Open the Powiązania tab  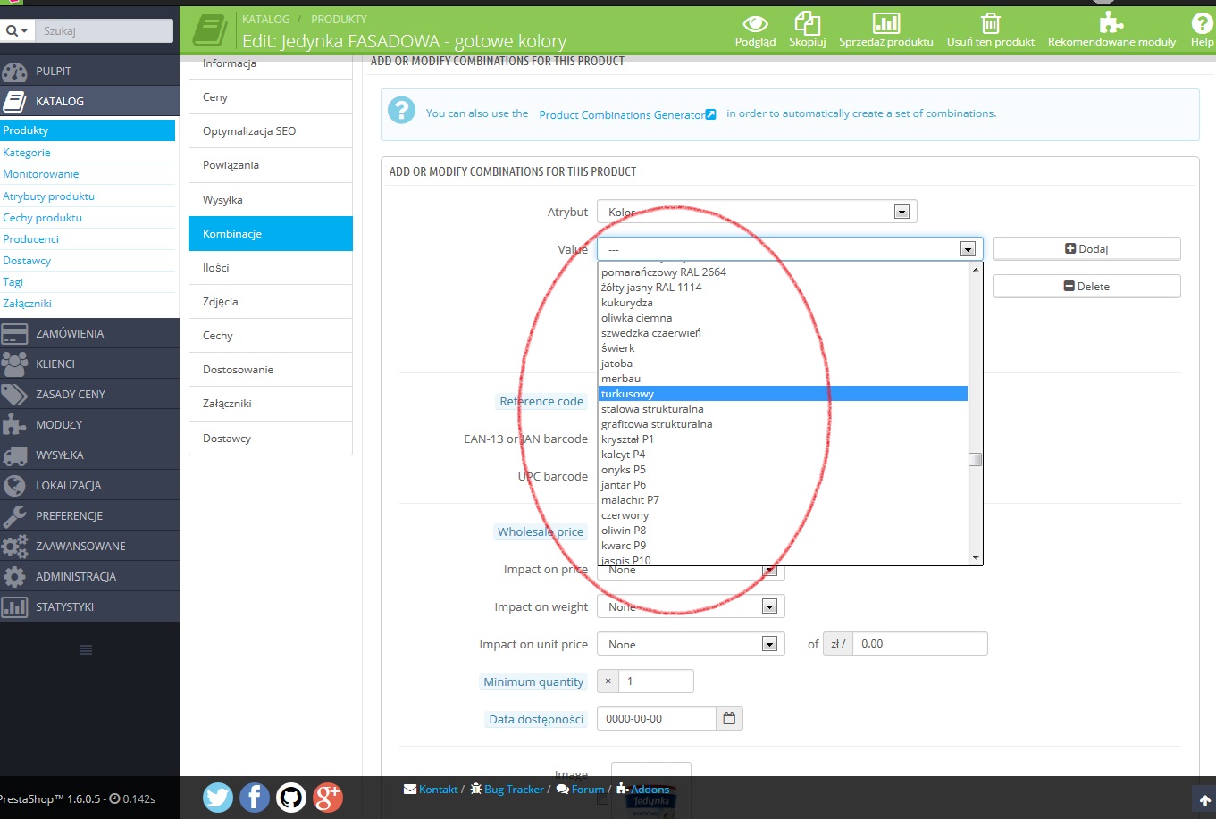click(271, 165)
